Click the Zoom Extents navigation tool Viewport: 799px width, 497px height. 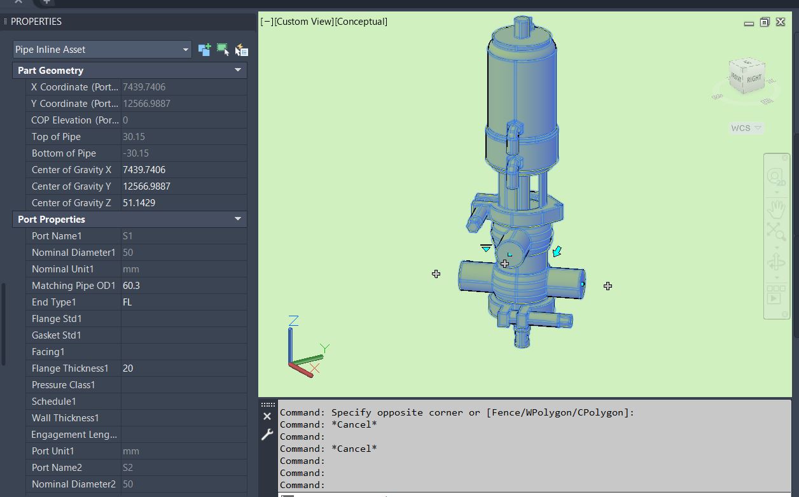click(x=775, y=231)
